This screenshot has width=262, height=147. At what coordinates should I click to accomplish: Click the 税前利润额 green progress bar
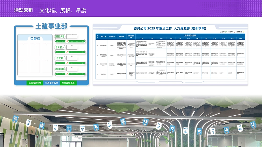70,74
